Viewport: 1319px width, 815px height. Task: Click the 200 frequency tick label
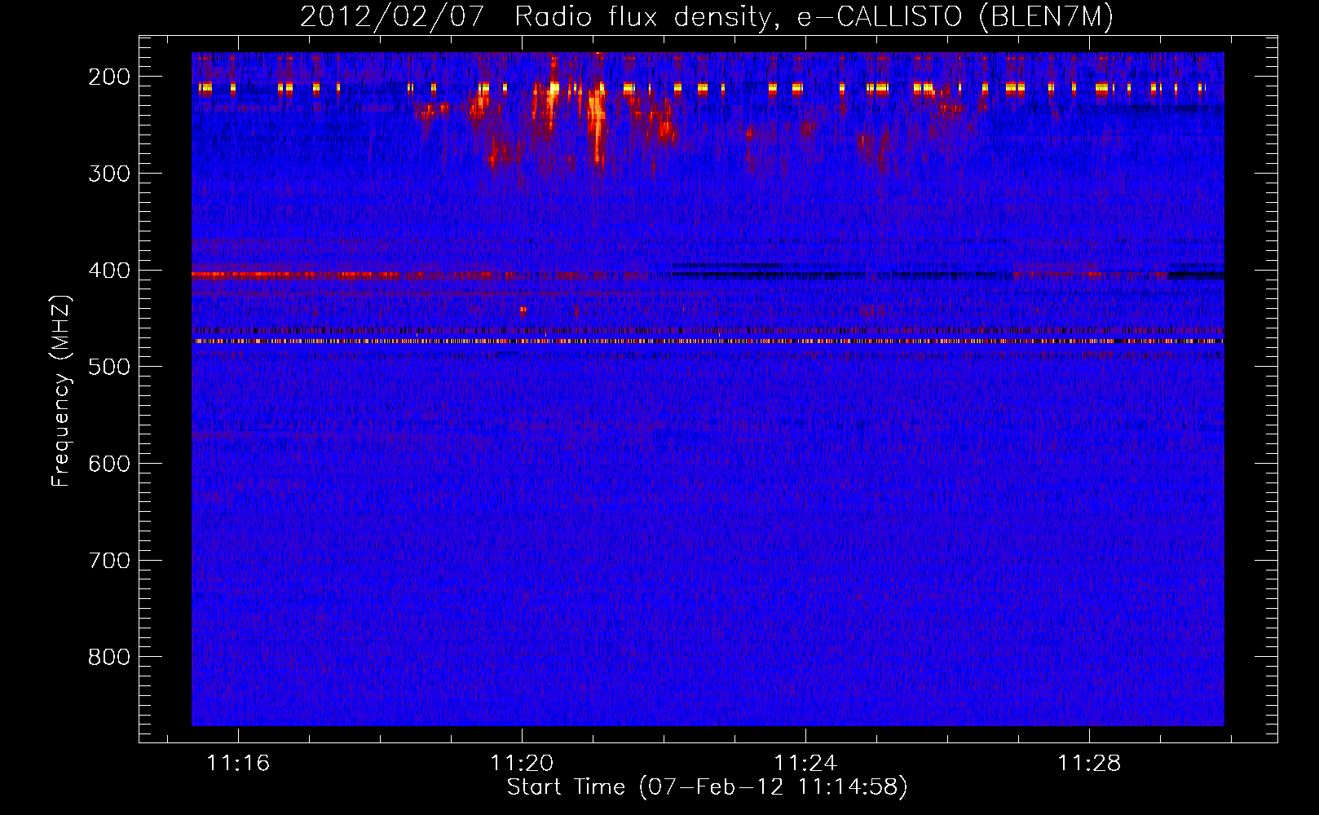[109, 77]
